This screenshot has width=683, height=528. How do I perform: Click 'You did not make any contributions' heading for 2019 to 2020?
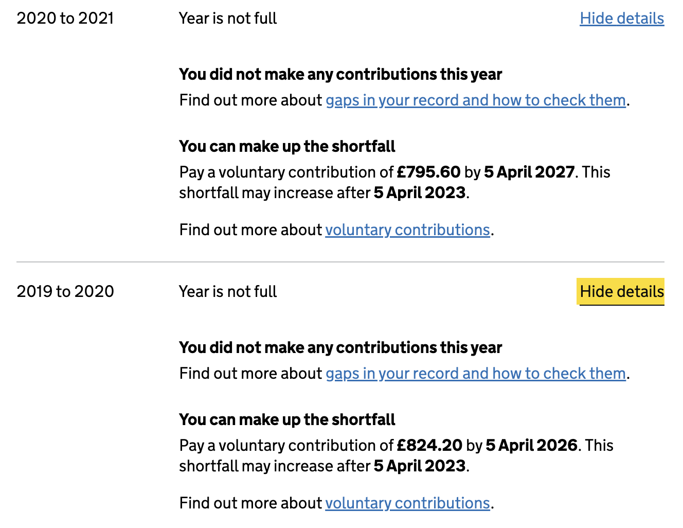coord(340,348)
